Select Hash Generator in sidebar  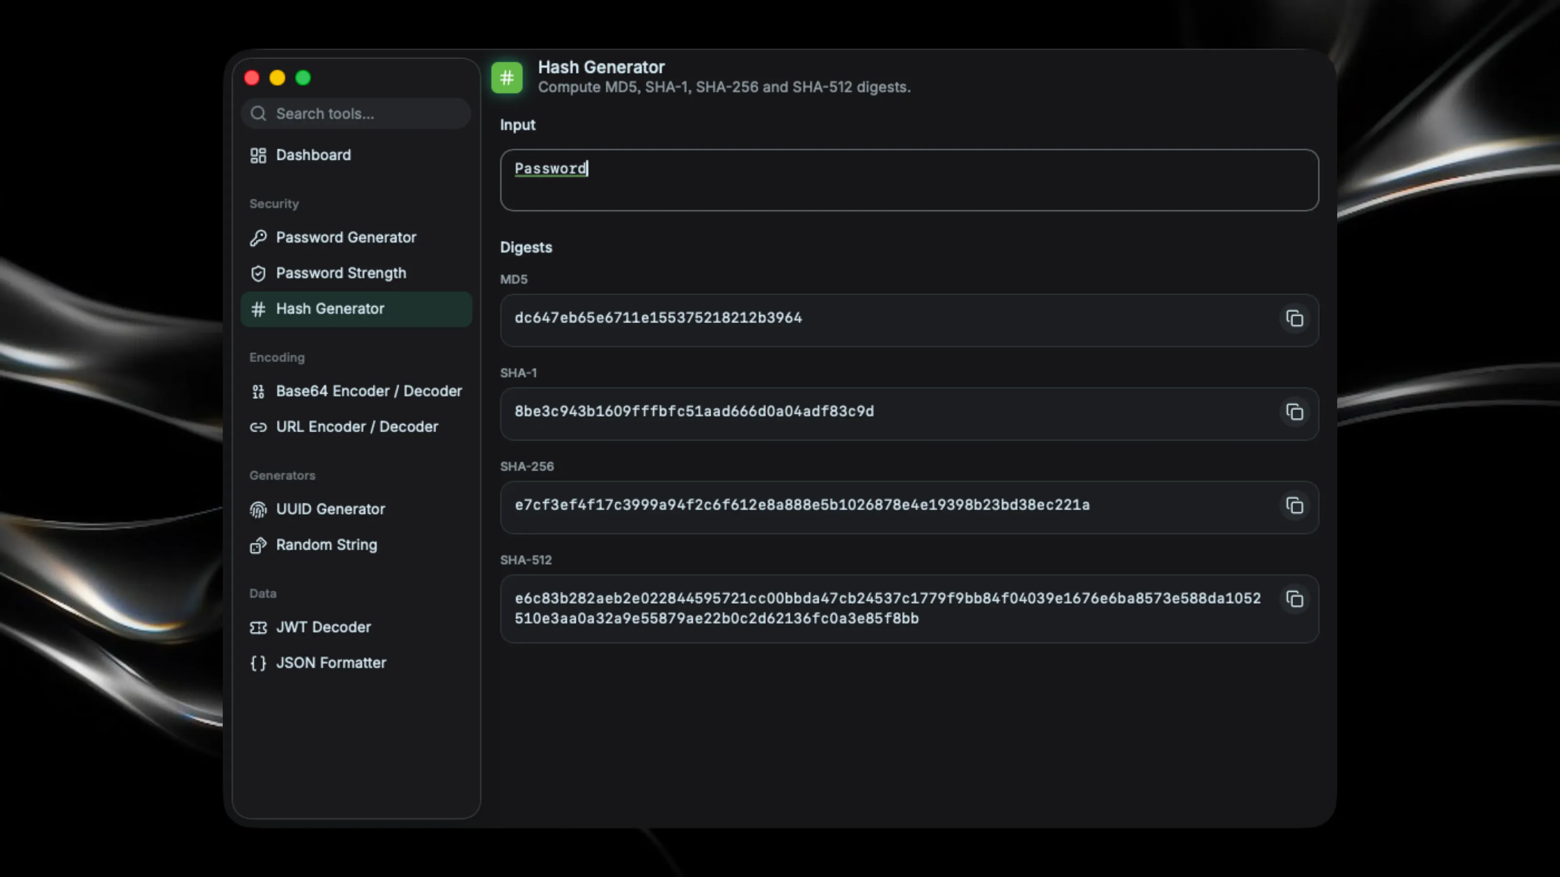tap(356, 309)
